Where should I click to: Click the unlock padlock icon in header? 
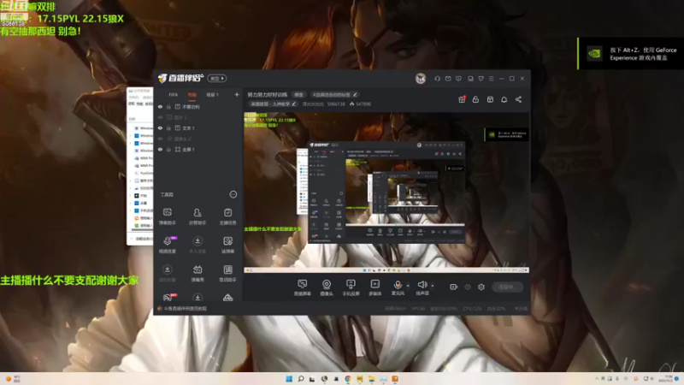point(475,99)
